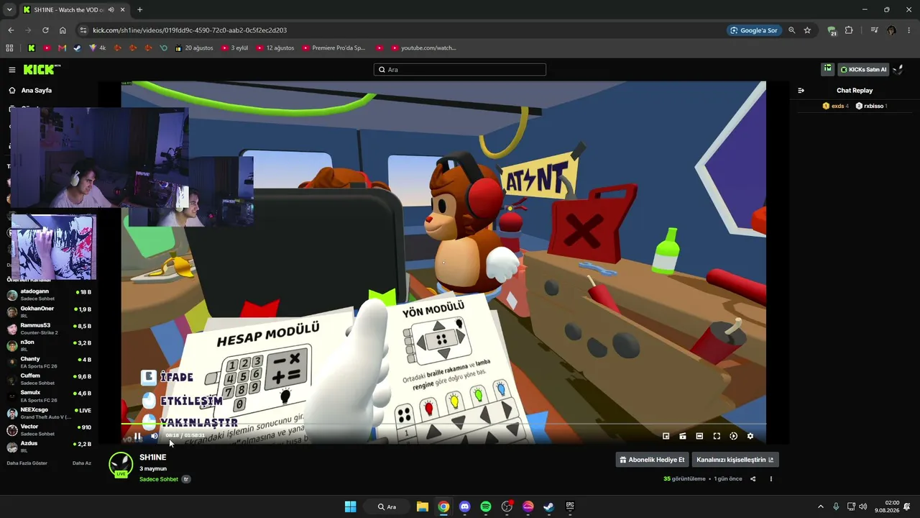The width and height of the screenshot is (920, 518).
Task: Open the SH1INE channel name link
Action: pos(153,458)
